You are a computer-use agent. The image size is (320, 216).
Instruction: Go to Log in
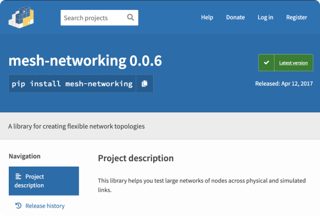coord(265,18)
